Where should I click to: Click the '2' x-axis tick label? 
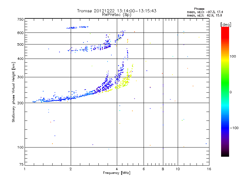tap(71, 169)
